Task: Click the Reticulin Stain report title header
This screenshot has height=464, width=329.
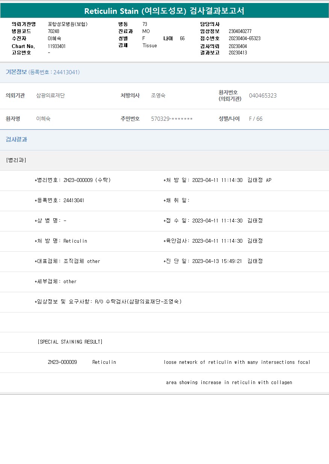Action: pyautogui.click(x=164, y=11)
